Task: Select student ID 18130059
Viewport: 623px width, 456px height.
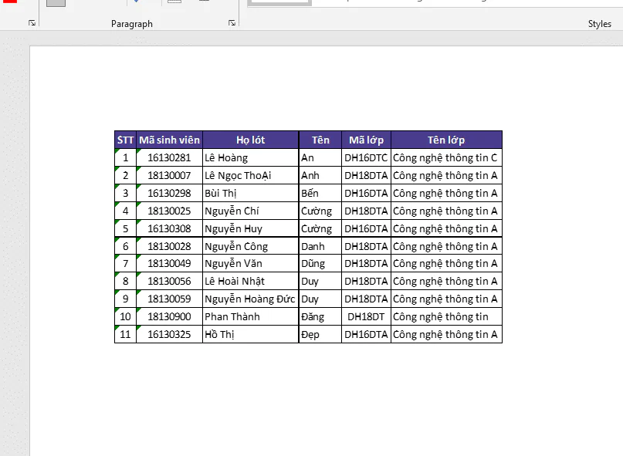Action: (169, 299)
